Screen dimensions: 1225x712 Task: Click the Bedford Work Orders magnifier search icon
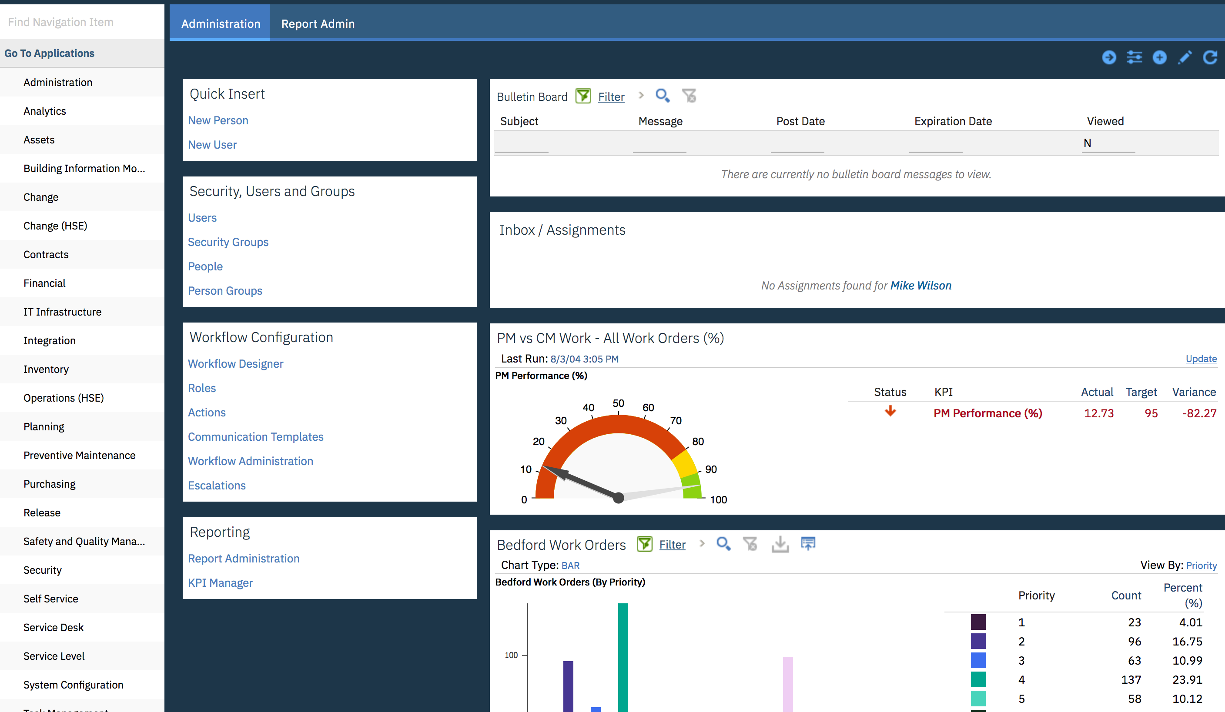(723, 543)
